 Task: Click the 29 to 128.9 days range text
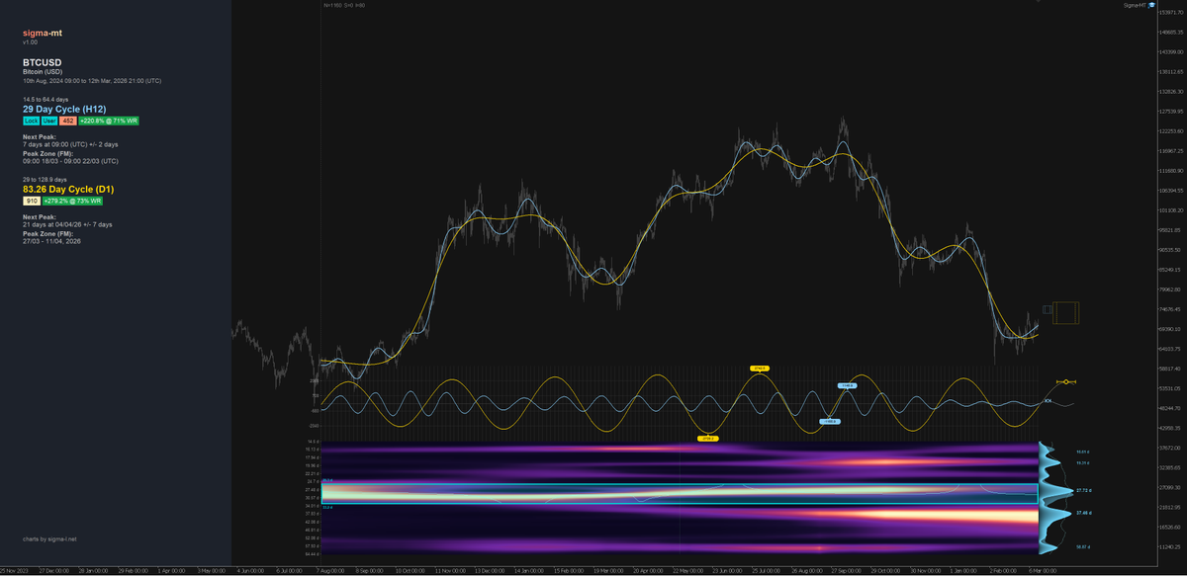pos(45,180)
